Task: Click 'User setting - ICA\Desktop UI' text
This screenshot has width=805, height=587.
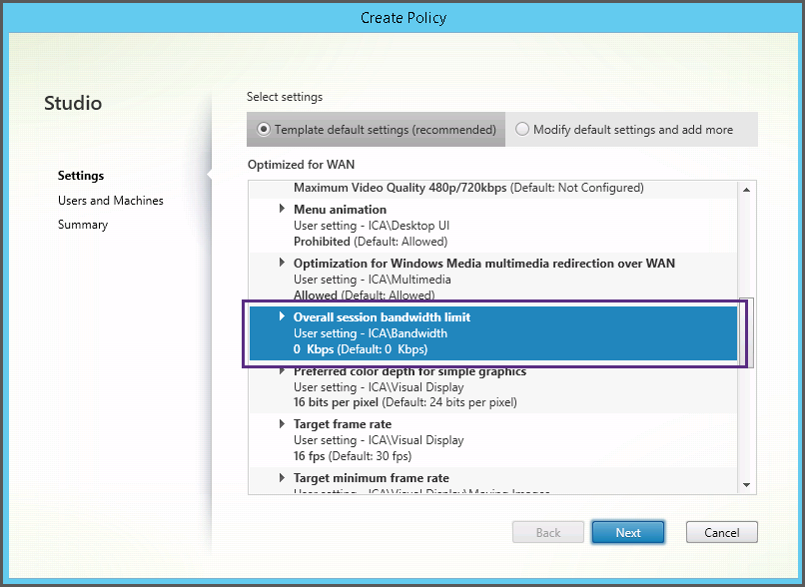Action: coord(372,226)
